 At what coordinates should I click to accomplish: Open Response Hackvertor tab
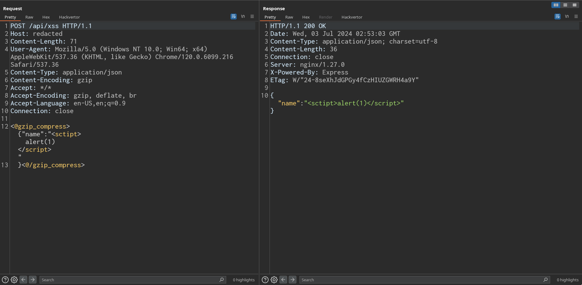[352, 17]
